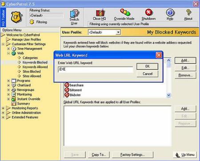Expand the Newsgroups tree node

click(8, 90)
